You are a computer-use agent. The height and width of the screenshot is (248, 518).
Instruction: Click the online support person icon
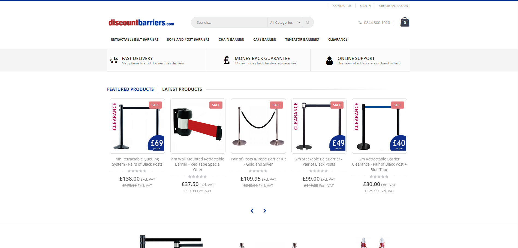(x=329, y=60)
